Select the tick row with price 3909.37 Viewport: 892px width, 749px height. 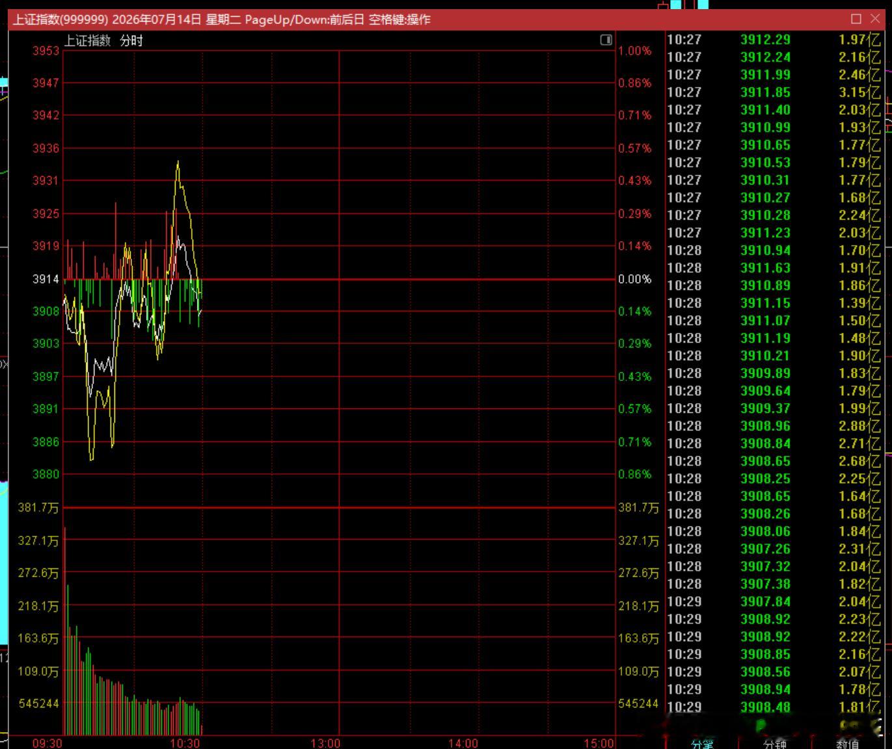pos(774,408)
